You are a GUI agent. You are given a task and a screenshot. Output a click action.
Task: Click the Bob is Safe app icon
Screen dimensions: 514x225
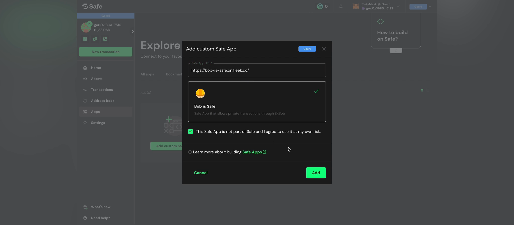[200, 93]
